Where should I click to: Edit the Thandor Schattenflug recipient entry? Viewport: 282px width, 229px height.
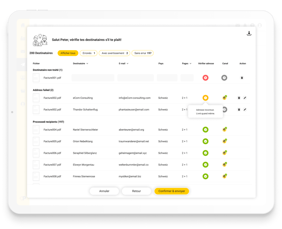(x=245, y=110)
